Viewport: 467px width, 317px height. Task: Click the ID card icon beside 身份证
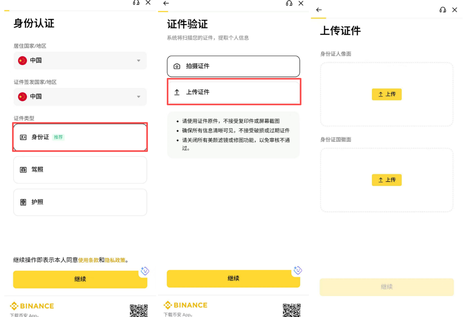23,137
